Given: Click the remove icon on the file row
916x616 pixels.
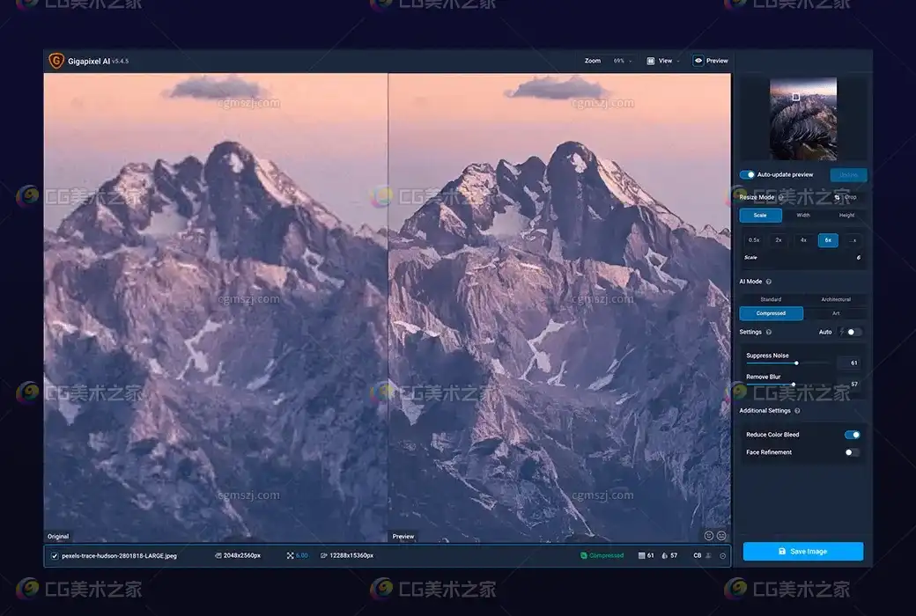Looking at the screenshot, I should click(722, 555).
